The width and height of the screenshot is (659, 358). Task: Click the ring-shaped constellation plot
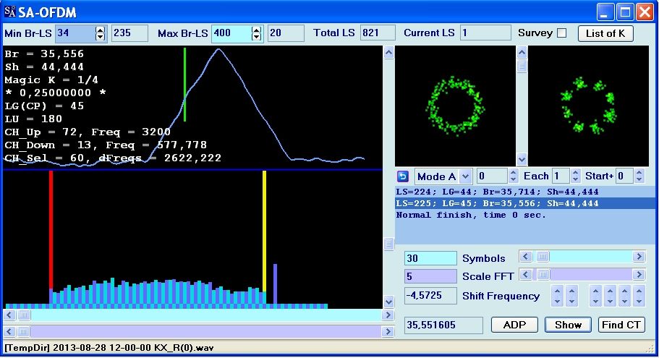[x=455, y=106]
